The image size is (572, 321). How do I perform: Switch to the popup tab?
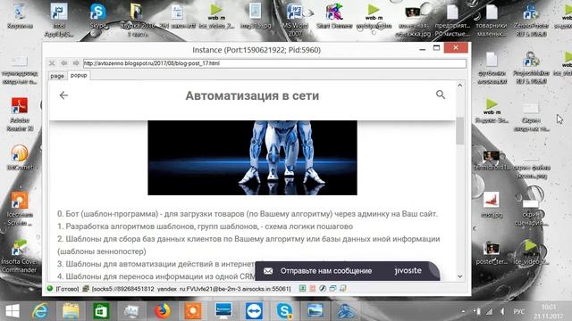(x=79, y=75)
